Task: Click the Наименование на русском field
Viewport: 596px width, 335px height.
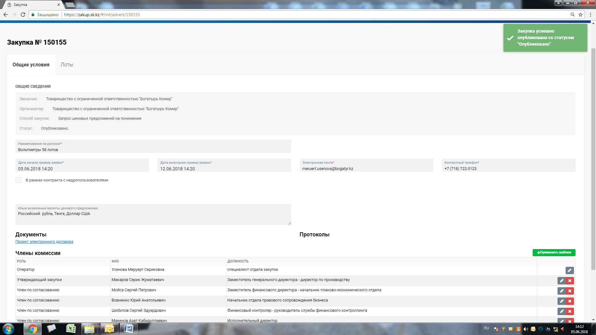Action: [153, 146]
